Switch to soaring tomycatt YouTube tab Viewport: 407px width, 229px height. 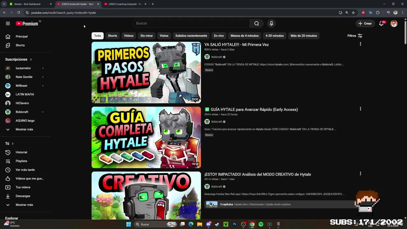126,4
